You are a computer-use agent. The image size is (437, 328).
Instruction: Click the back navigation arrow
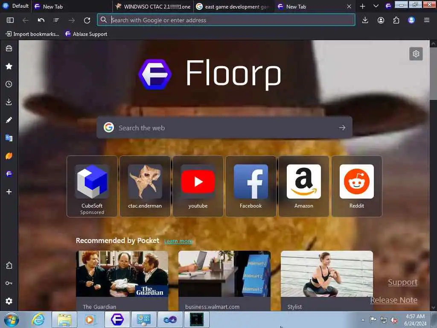point(25,20)
